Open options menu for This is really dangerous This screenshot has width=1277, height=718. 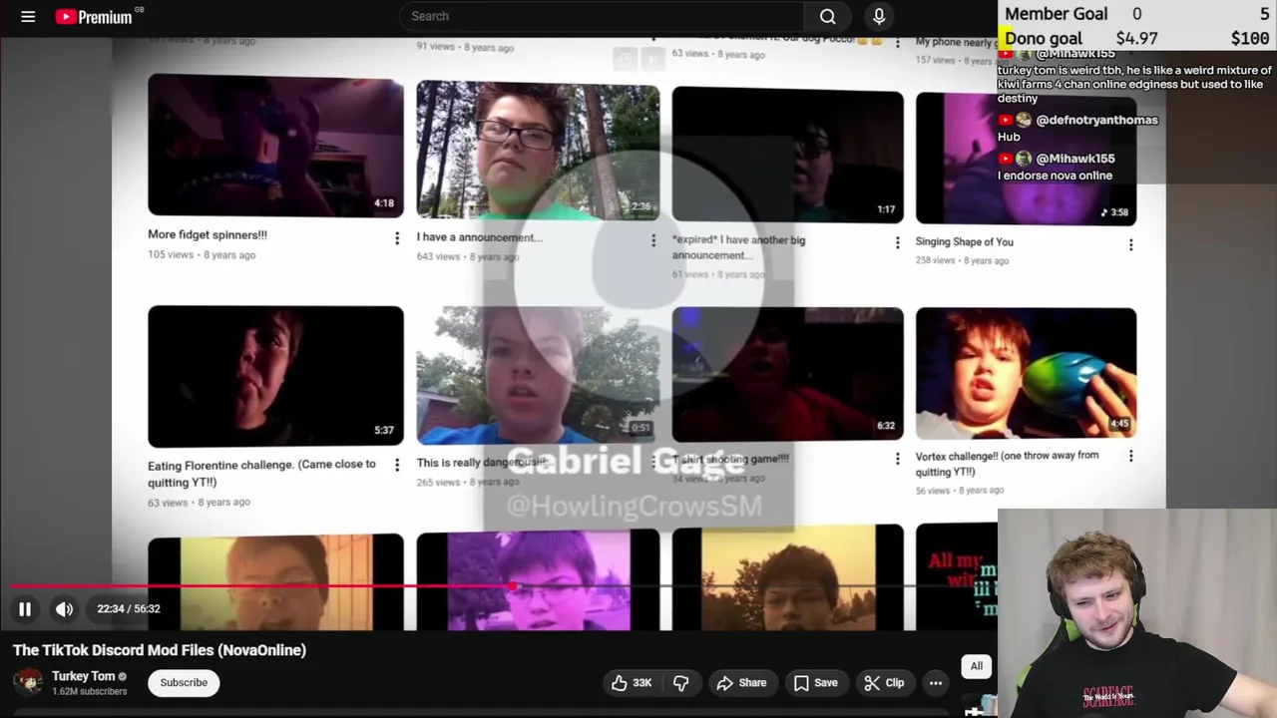tap(653, 463)
